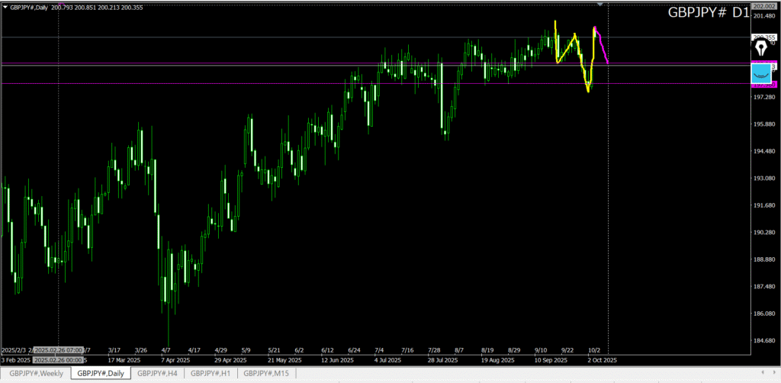Select the GBPJPY#,Daily chart tab
Screen dimensions: 781x383
[x=101, y=373]
